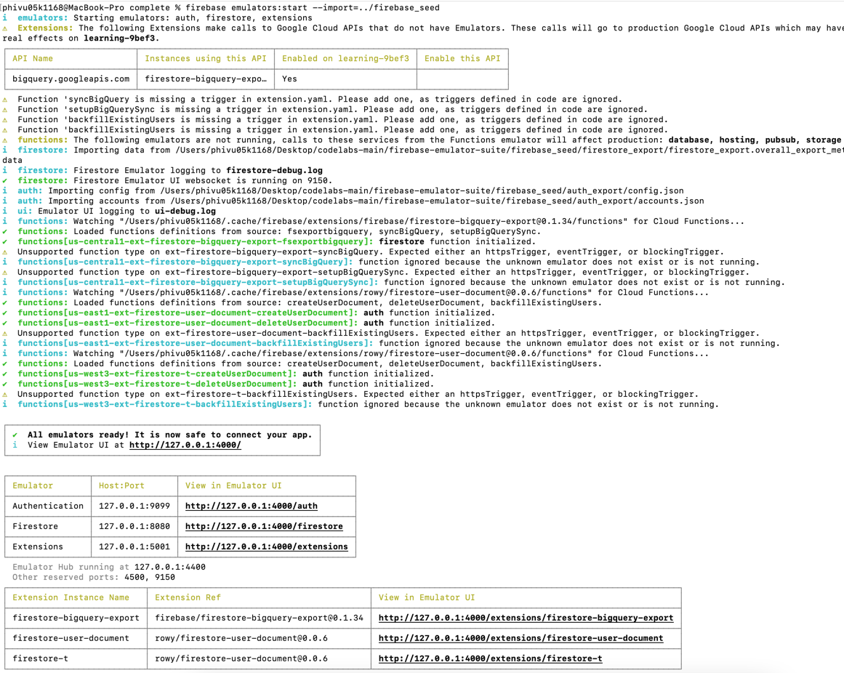Click the warning icon before Extensions message
Screen dimensions: 844x673
pyautogui.click(x=5, y=28)
